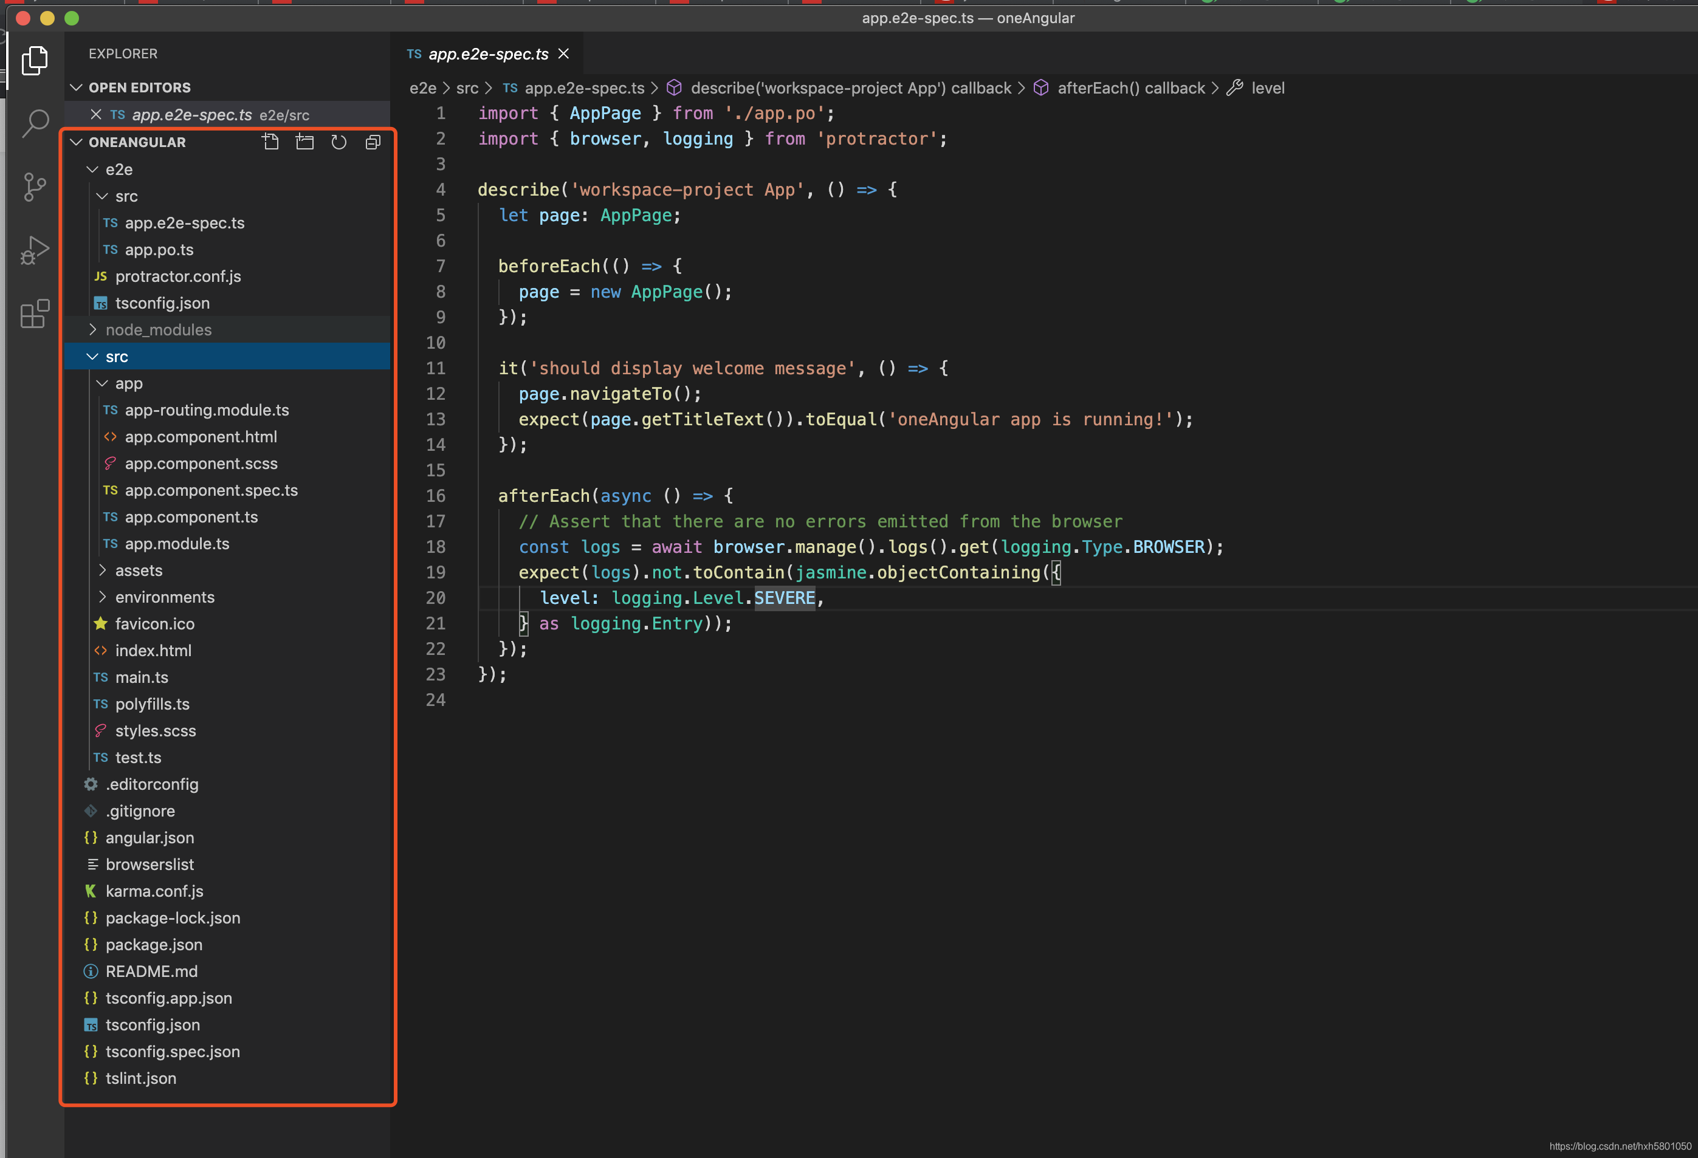Image resolution: width=1698 pixels, height=1158 pixels.
Task: Close the app.e2e-spec.ts editor tab
Action: (x=563, y=54)
